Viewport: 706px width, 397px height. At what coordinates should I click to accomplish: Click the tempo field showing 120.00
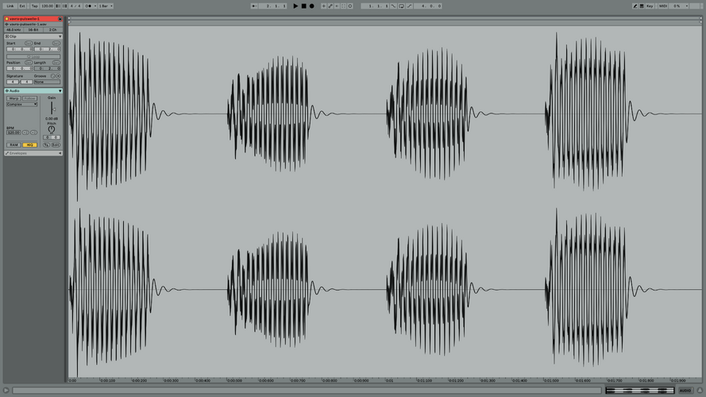pyautogui.click(x=47, y=6)
